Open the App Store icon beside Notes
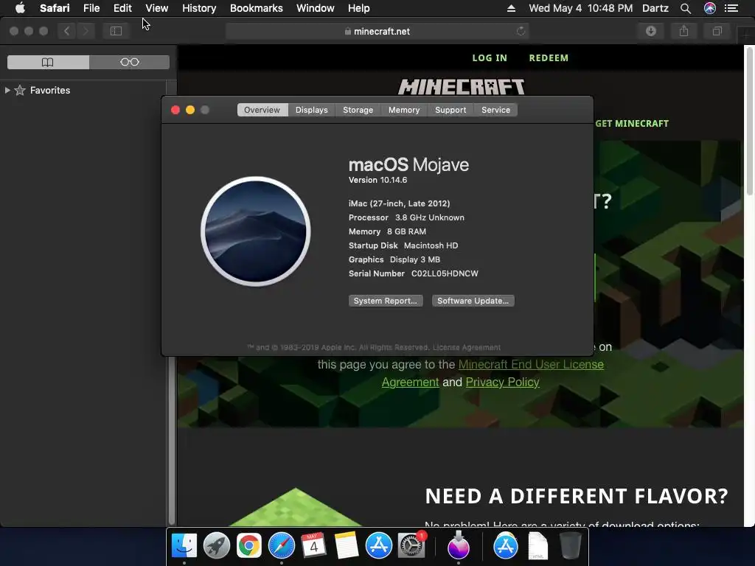Image resolution: width=755 pixels, height=566 pixels. click(378, 546)
